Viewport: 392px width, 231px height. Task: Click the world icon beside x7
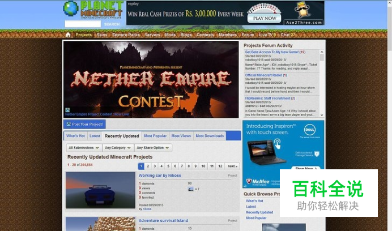click(x=191, y=189)
